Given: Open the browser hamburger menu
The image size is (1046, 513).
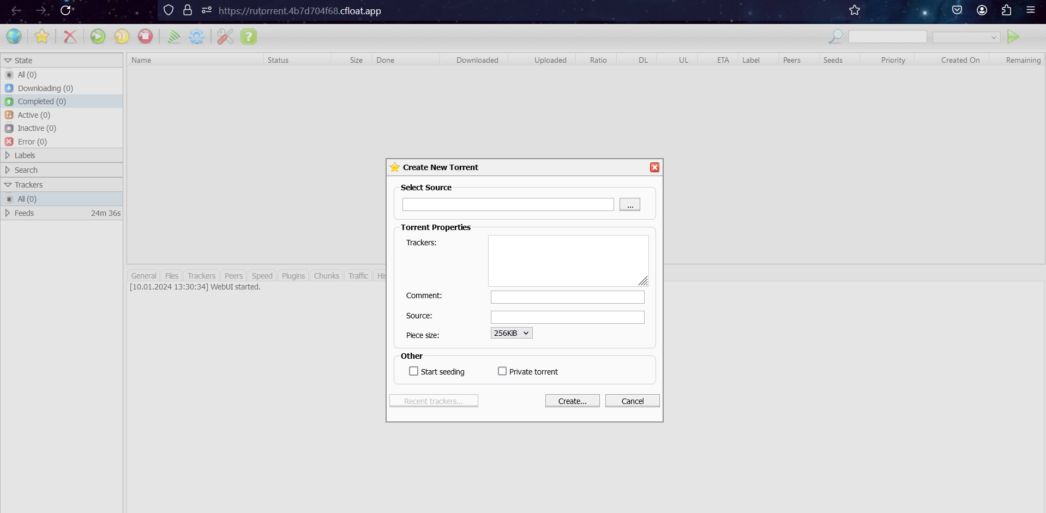Looking at the screenshot, I should point(1031,10).
